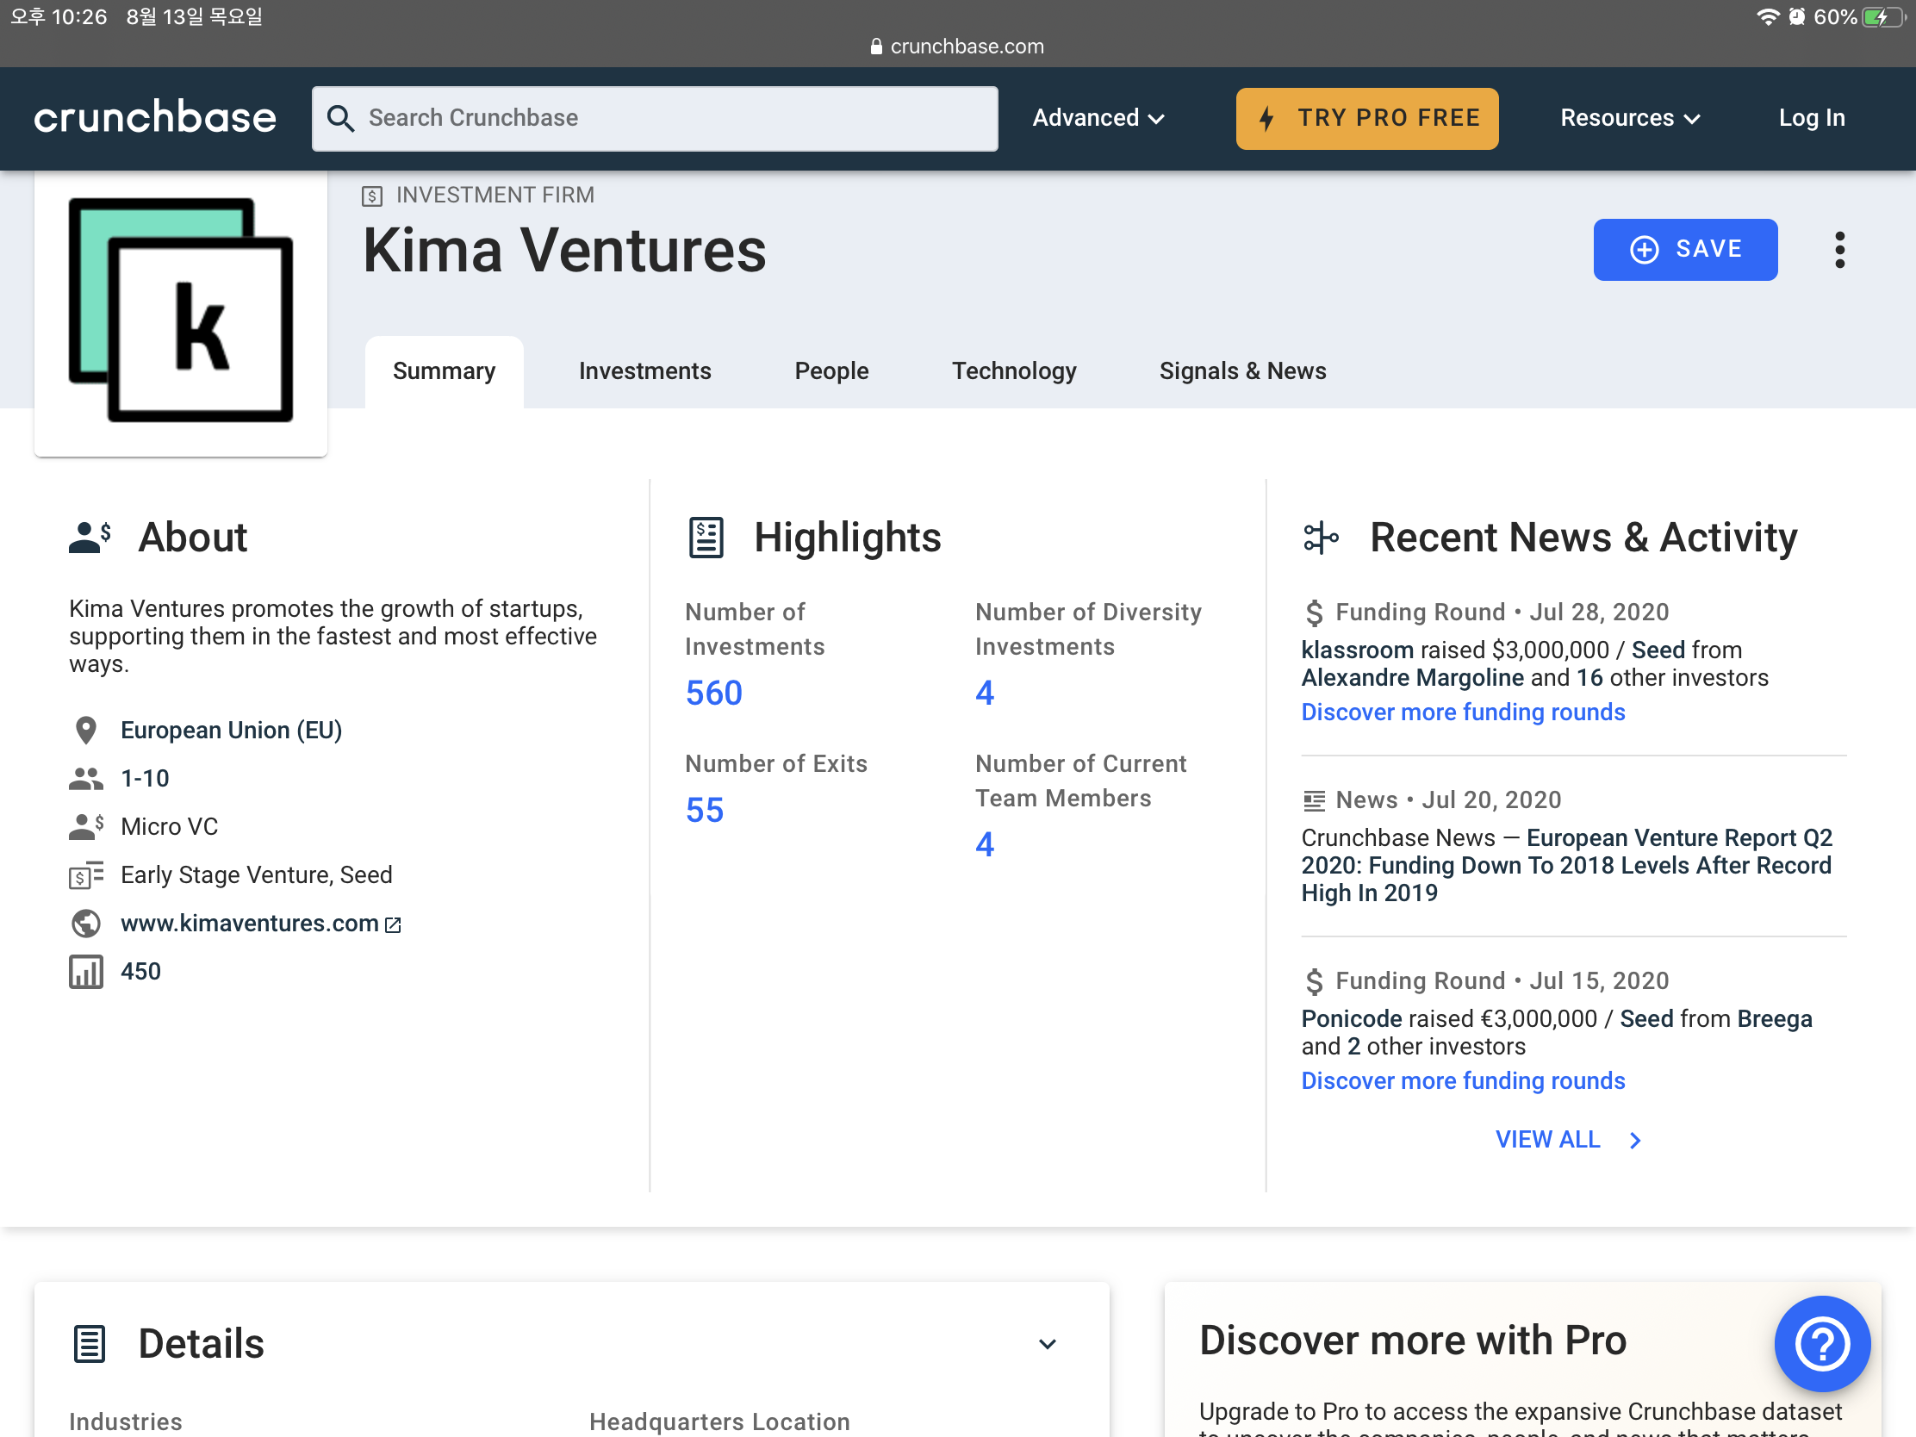Click the investment firm dollar icon
This screenshot has height=1437, width=1916.
tap(371, 196)
